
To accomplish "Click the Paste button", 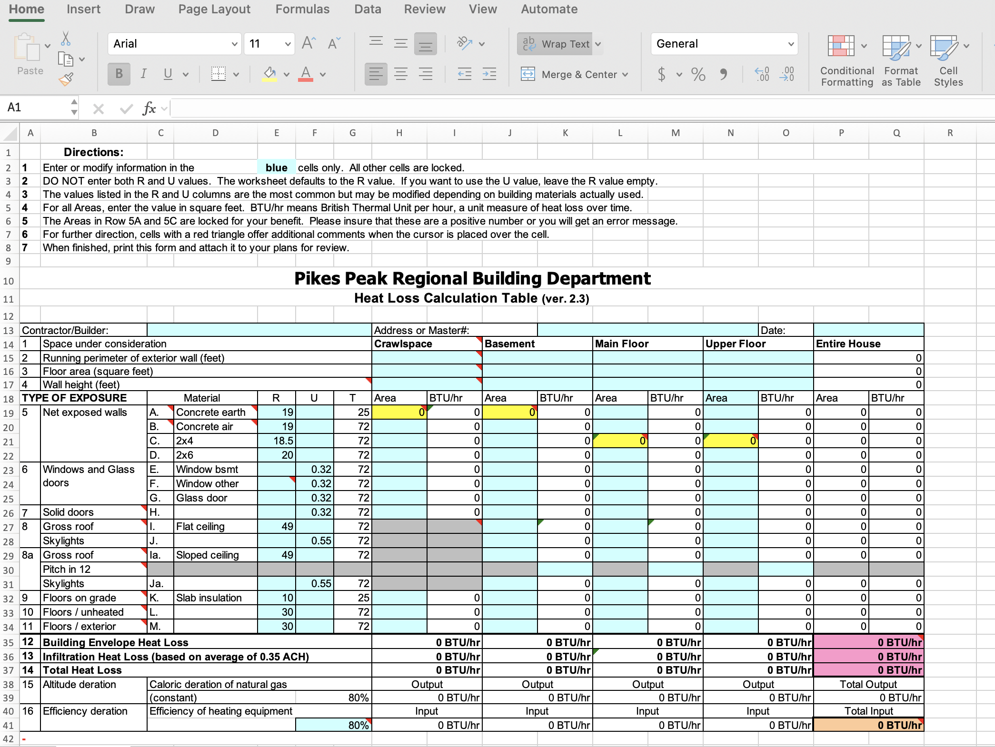I will [30, 55].
